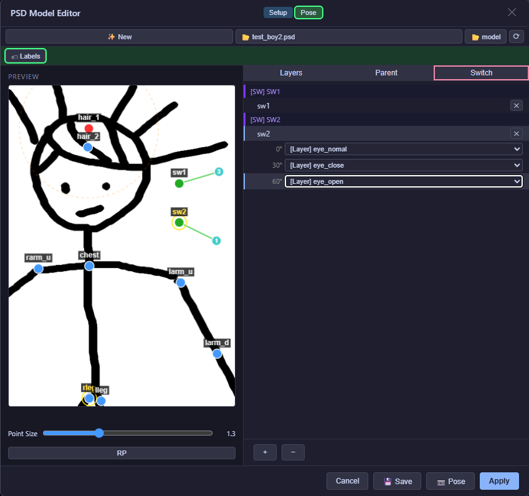529x496 pixels.
Task: Click the cyan handle numbered 1
Action: click(216, 241)
